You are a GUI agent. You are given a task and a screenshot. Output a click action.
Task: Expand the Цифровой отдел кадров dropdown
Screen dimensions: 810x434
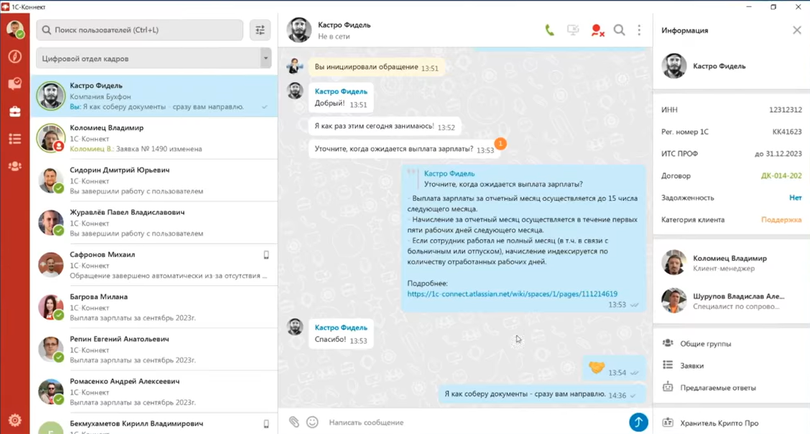coord(266,59)
